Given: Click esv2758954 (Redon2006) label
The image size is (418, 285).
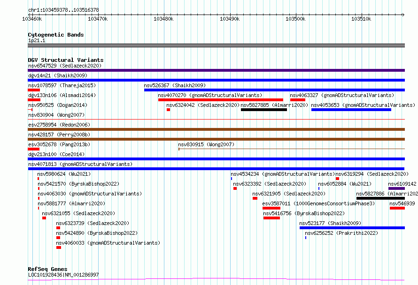Looking at the screenshot, I should [x=59, y=125].
